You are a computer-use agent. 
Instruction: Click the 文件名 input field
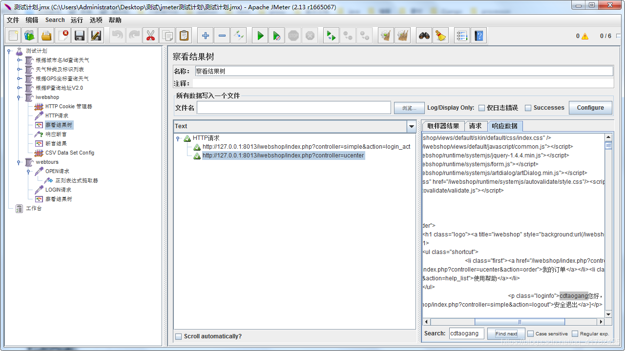click(294, 108)
